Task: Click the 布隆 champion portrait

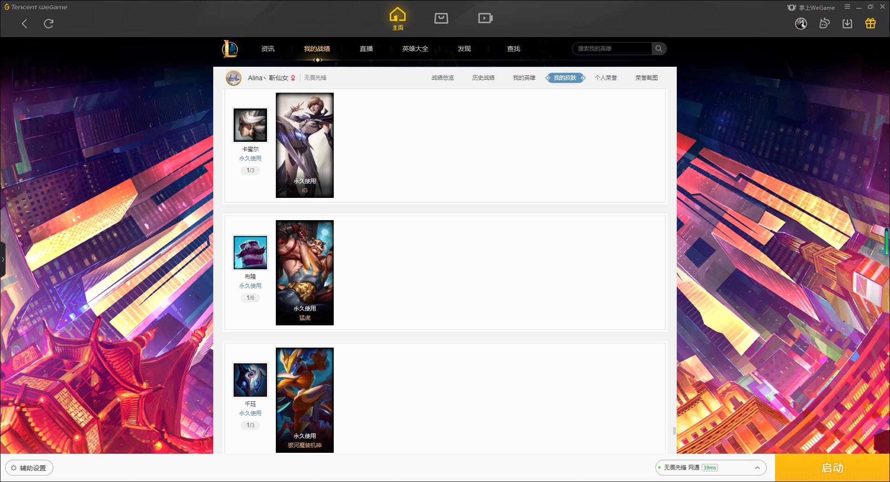Action: coord(250,253)
